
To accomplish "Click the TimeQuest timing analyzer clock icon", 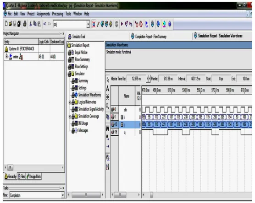I will (141, 24).
